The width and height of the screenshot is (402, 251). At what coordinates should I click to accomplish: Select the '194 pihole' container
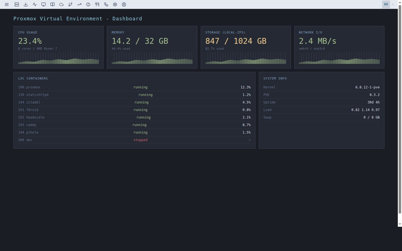(134, 132)
